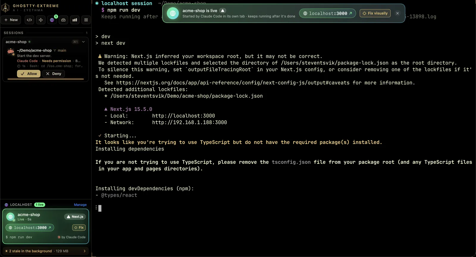The height and width of the screenshot is (257, 476).
Task: Click the '1 live' green badge
Action: click(40, 205)
